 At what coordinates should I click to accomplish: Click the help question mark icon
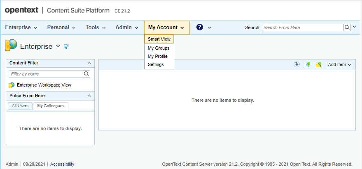[200, 27]
